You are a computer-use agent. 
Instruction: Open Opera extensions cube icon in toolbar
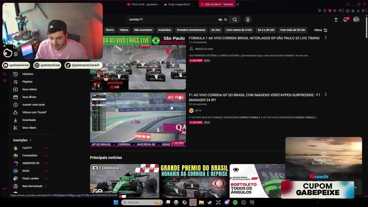click(348, 11)
